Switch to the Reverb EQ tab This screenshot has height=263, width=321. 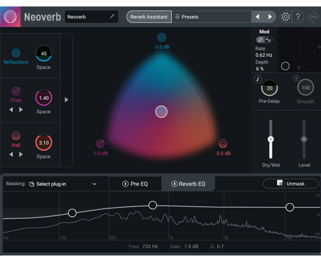188,184
